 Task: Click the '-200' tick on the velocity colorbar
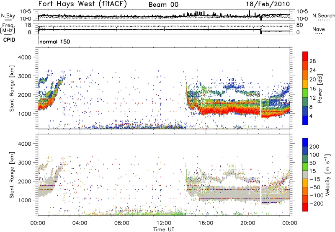[x=317, y=204]
